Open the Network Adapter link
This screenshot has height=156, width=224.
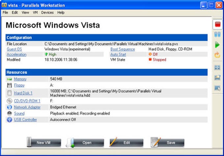pyautogui.click(x=27, y=107)
